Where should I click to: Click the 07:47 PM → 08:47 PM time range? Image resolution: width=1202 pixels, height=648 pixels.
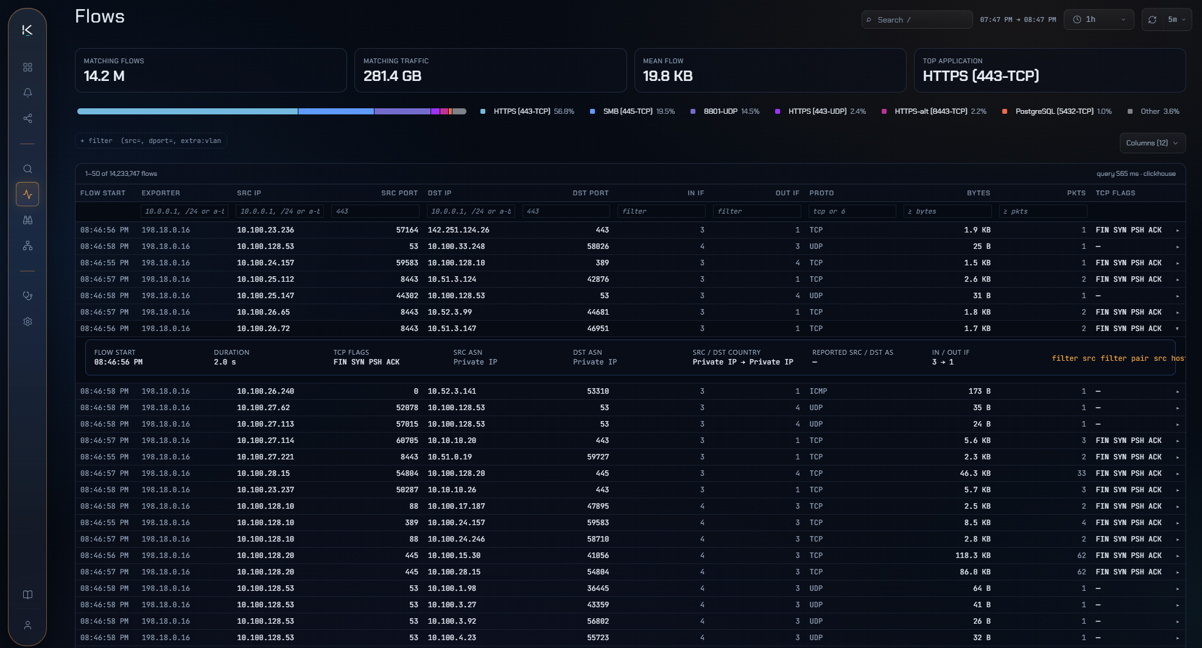click(x=1018, y=19)
